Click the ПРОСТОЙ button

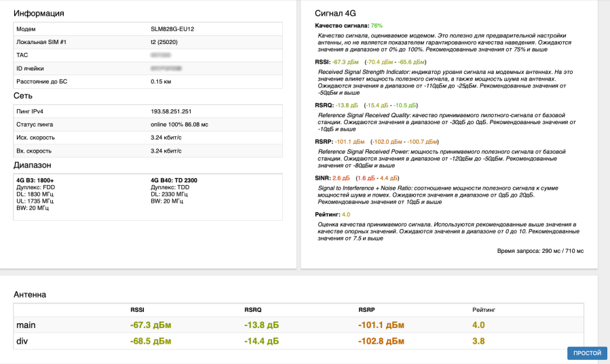click(x=587, y=353)
